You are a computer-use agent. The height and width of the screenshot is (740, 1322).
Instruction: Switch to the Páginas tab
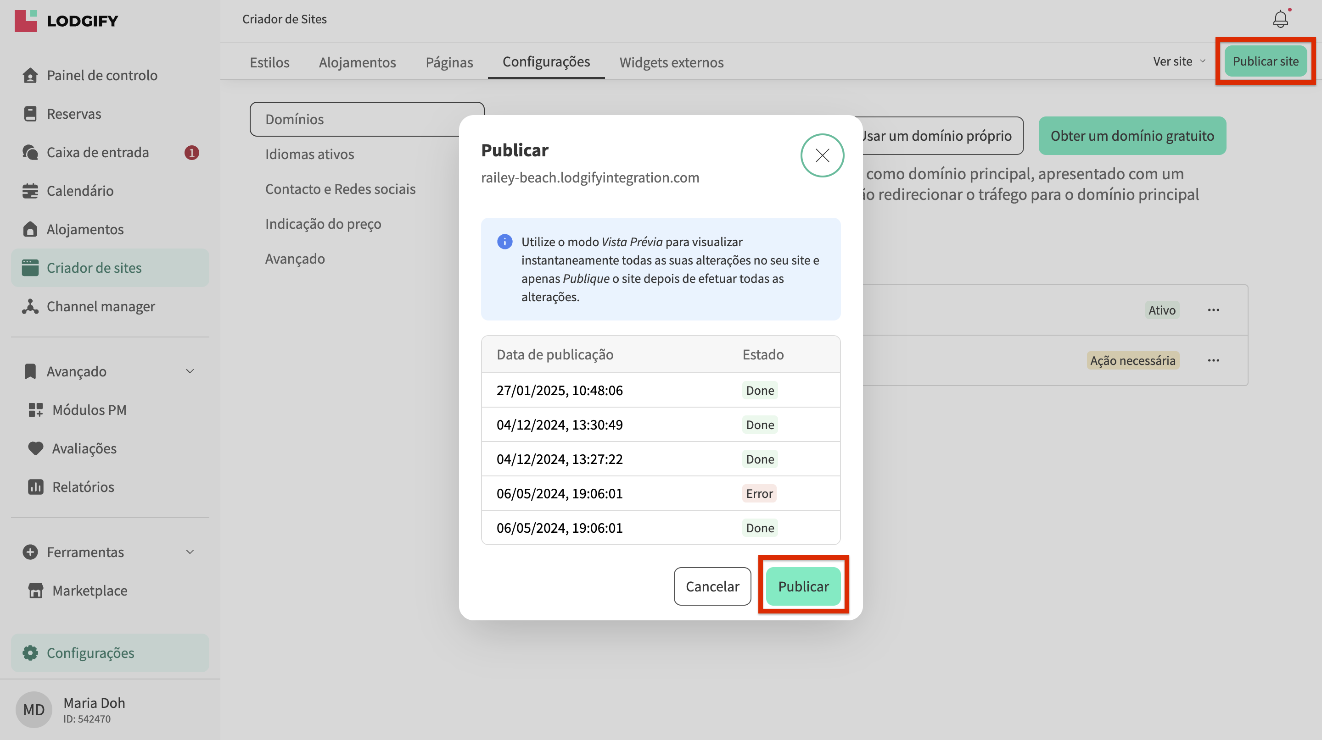(x=449, y=62)
